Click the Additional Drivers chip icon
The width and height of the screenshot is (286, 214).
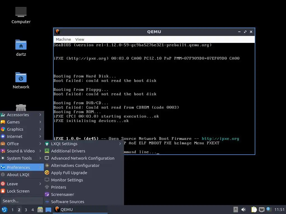pyautogui.click(x=47, y=151)
